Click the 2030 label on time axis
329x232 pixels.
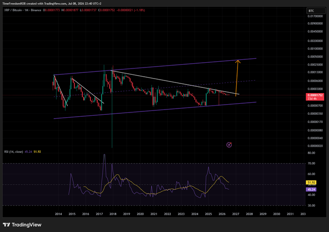coord(277,214)
